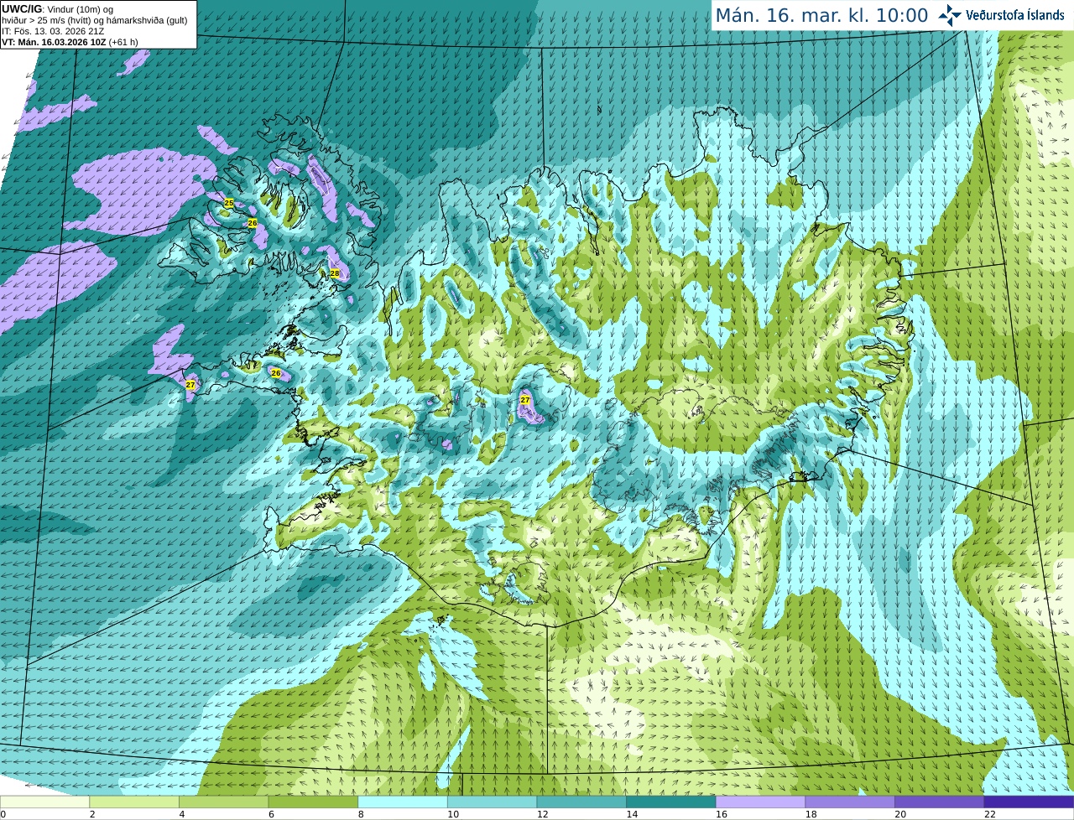Click the scale value 2 on the colour bar

point(92,814)
